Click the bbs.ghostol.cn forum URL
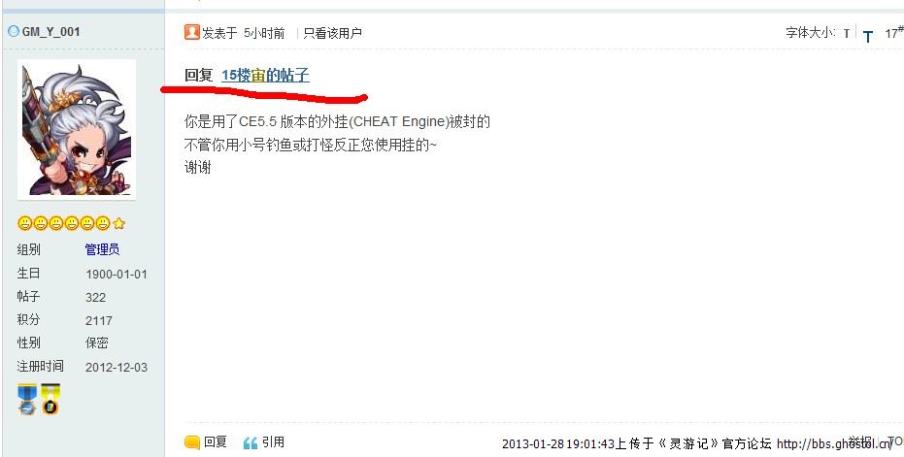The width and height of the screenshot is (904, 457). tap(834, 443)
